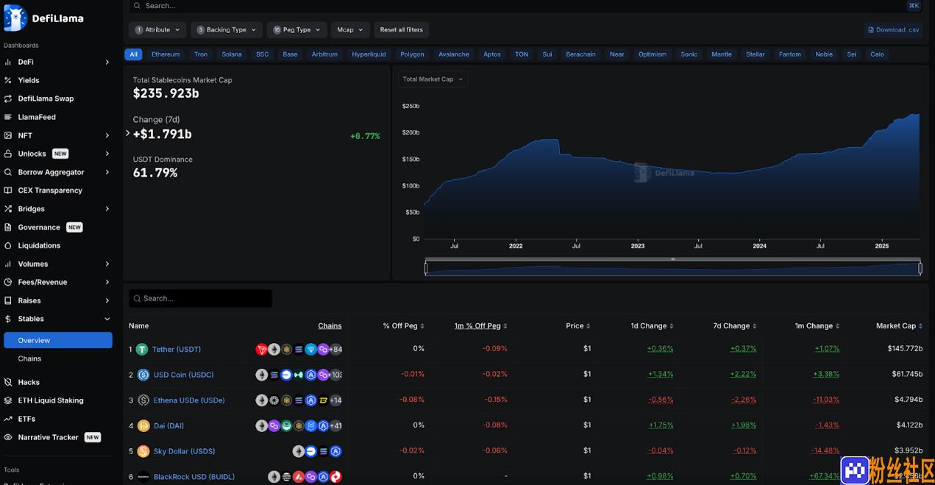Click the Liquidations droplet icon
Viewport: 935px width, 485px height.
(8, 245)
